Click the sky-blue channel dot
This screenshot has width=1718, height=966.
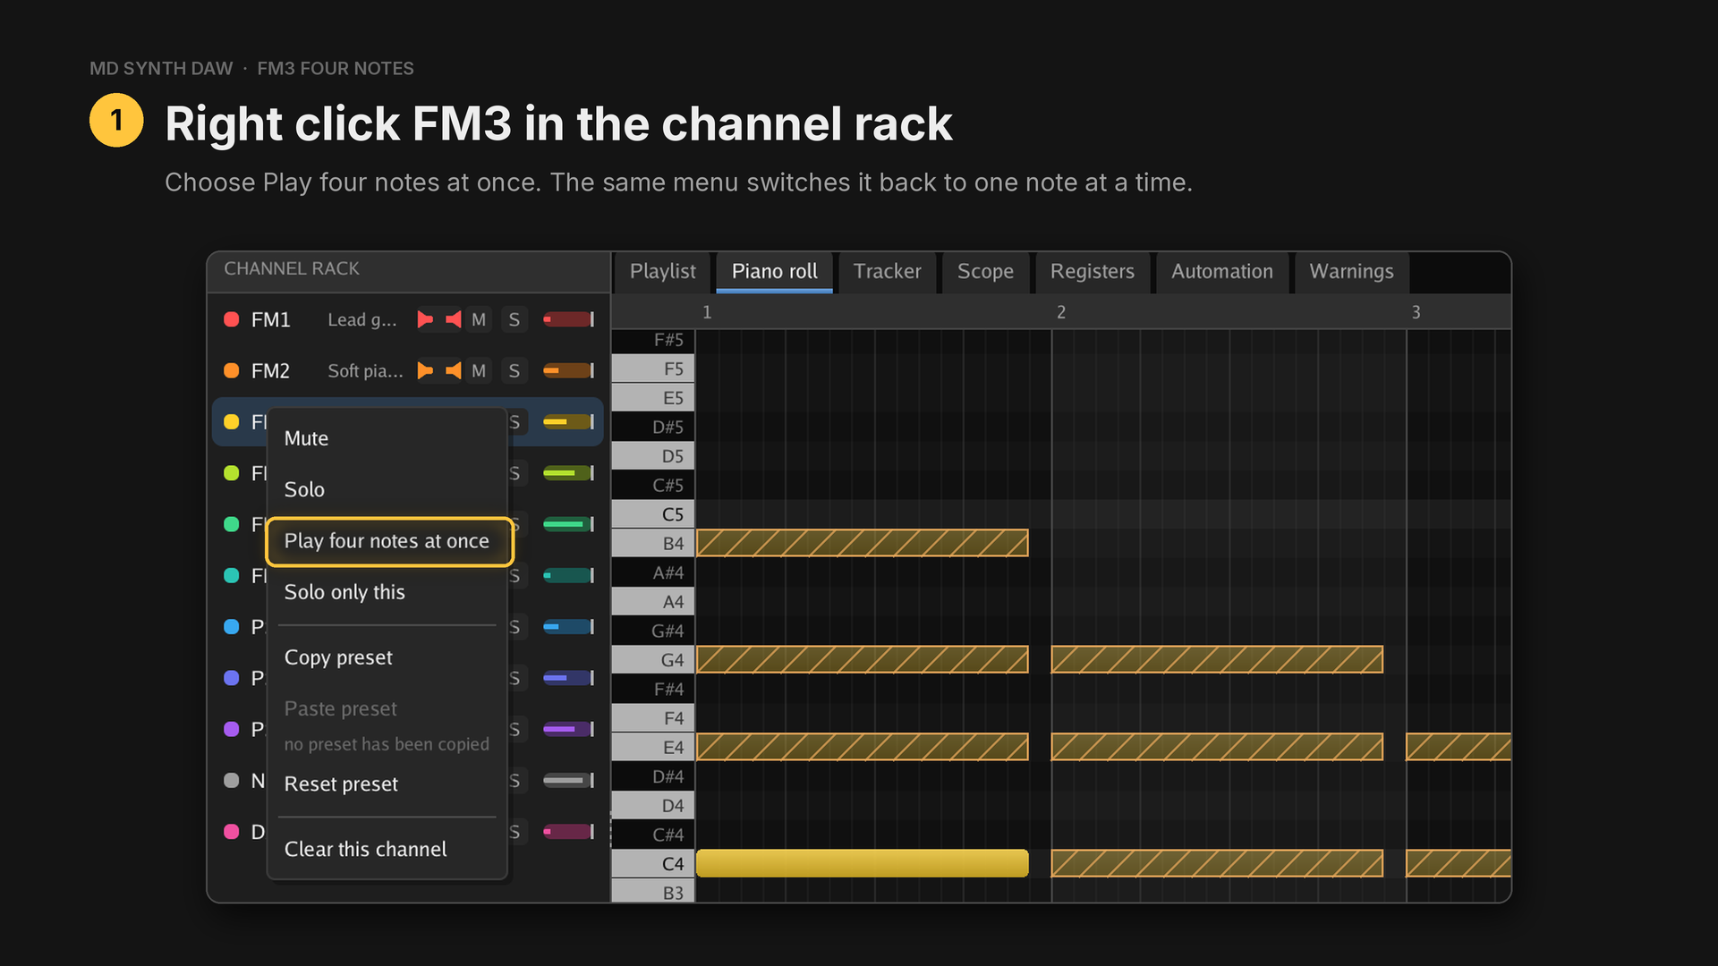pyautogui.click(x=232, y=626)
